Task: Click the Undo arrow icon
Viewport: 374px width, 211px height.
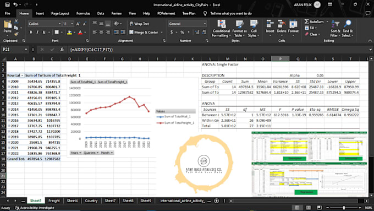Action: pyautogui.click(x=15, y=4)
